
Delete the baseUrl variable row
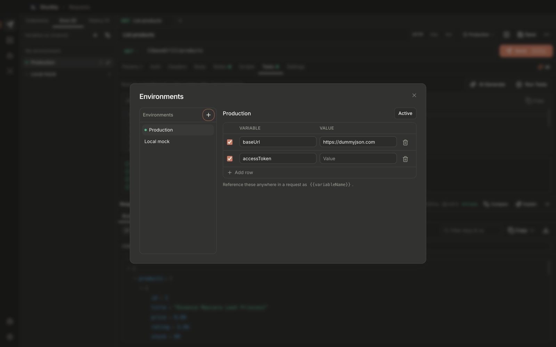tap(405, 142)
